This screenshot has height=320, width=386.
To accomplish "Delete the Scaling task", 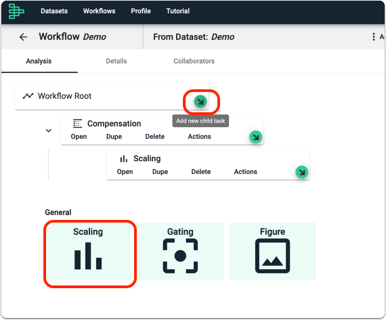I will 201,172.
